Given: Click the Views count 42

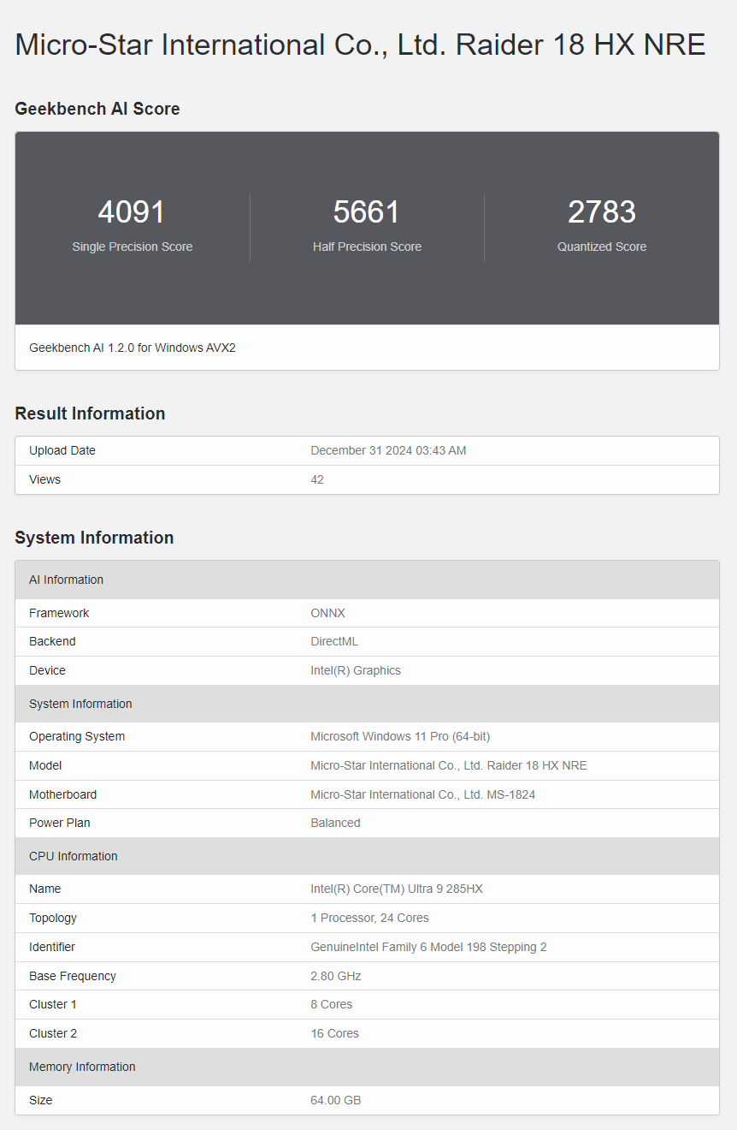Looking at the screenshot, I should coord(316,479).
